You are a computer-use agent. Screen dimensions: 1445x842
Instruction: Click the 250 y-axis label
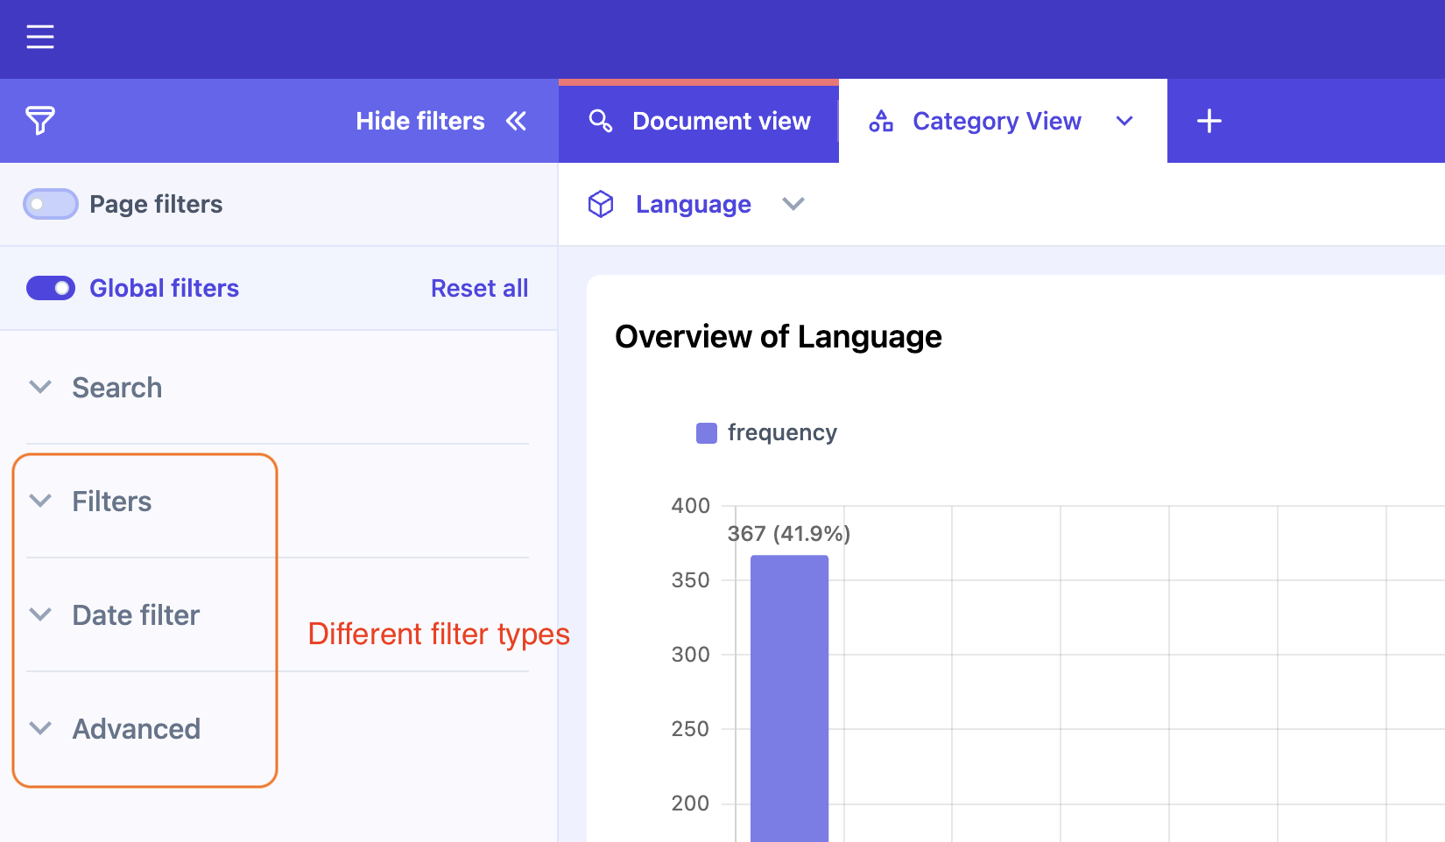click(x=691, y=728)
